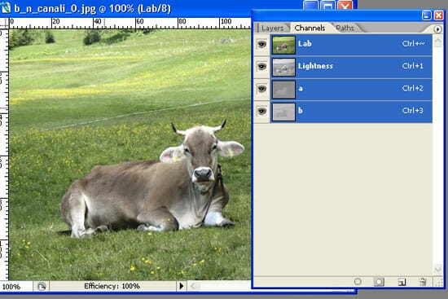The height and width of the screenshot is (299, 448).
Task: Click Photoshop document icon in title bar
Action: point(6,7)
